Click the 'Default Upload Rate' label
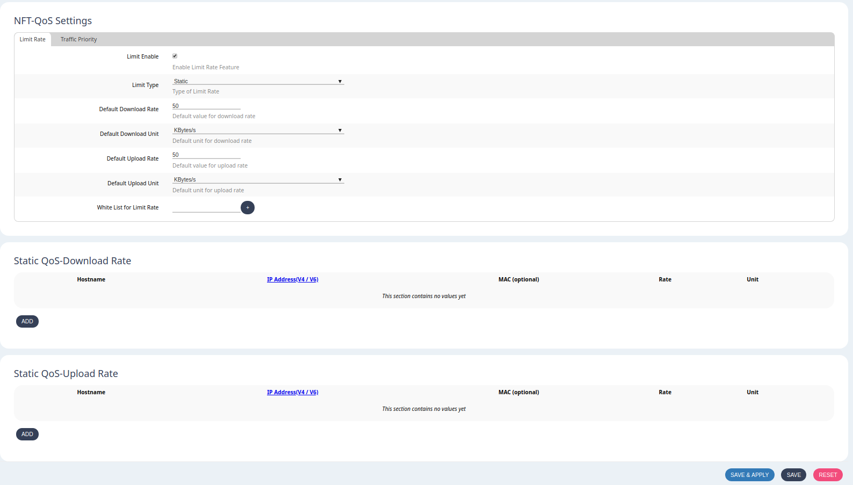Image resolution: width=853 pixels, height=485 pixels. pos(133,158)
